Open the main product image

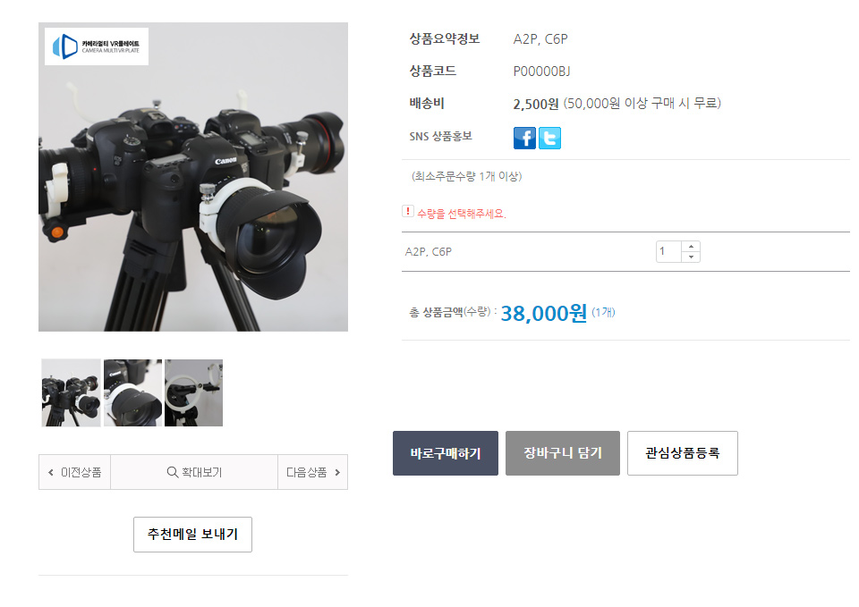[x=193, y=177]
